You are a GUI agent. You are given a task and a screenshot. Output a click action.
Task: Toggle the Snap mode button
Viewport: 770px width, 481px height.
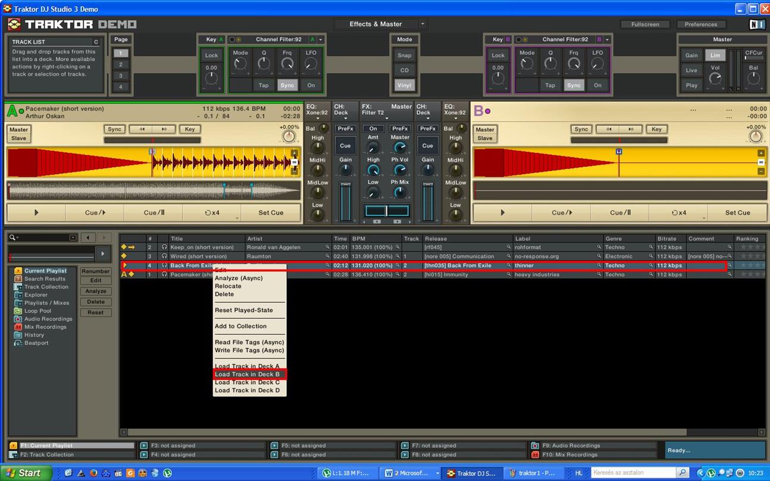pos(404,55)
